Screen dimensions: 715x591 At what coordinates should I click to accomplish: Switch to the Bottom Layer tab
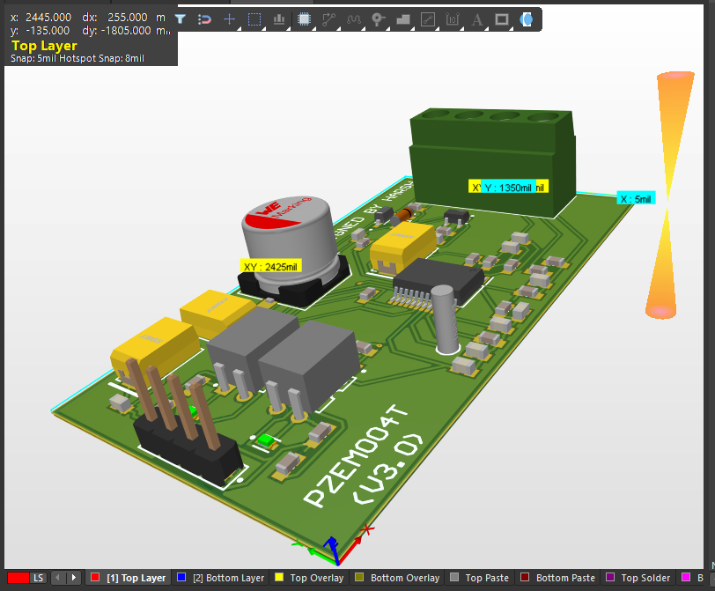tap(220, 578)
